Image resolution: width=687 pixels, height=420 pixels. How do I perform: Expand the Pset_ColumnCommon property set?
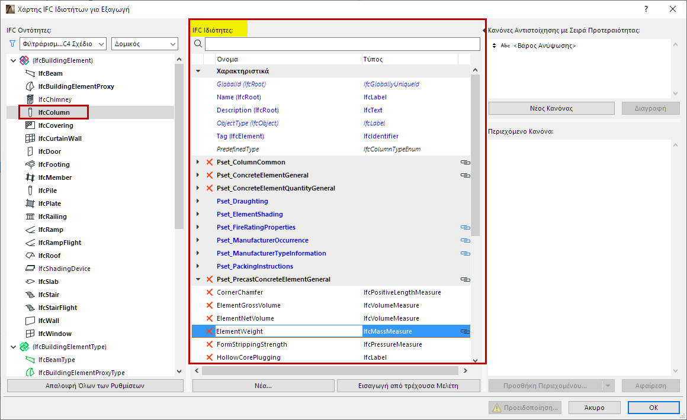[198, 162]
